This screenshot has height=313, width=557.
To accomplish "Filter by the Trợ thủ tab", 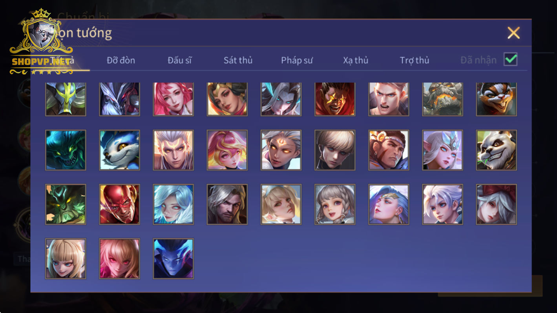I will pos(415,60).
